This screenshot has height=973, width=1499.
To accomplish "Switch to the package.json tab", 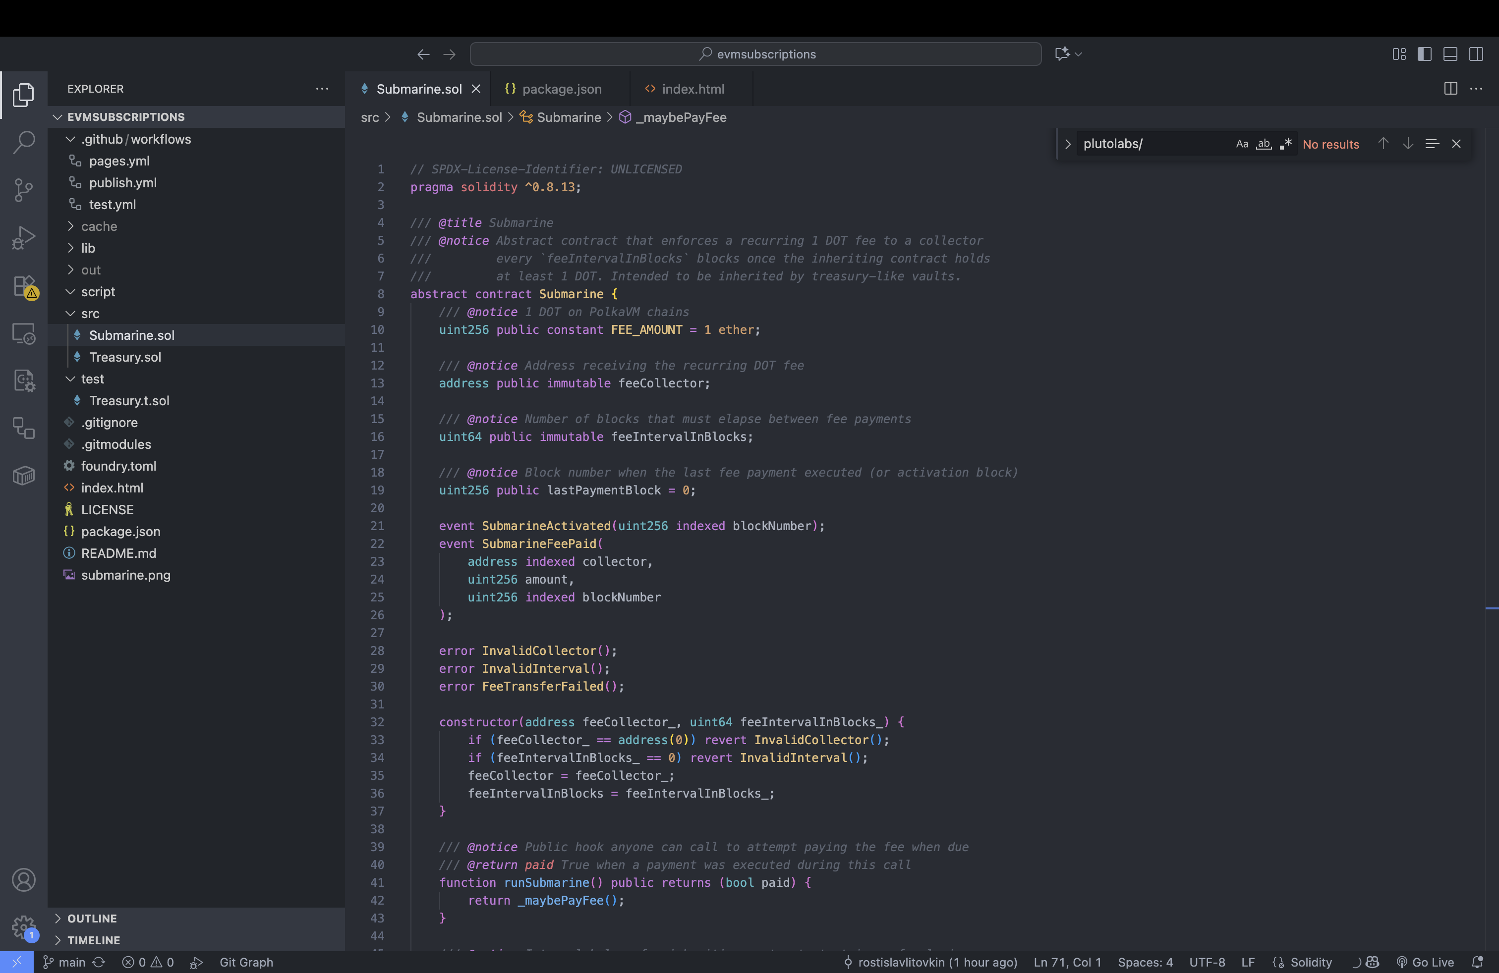I will coord(561,89).
